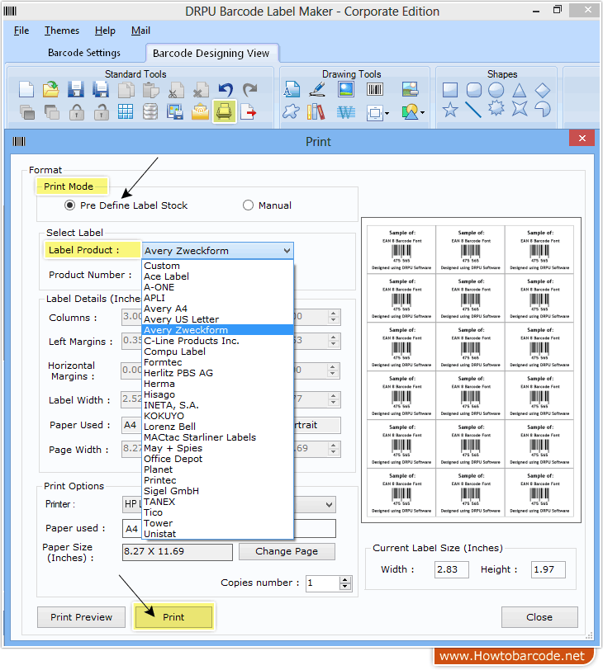Increase the Copies number value

point(345,579)
